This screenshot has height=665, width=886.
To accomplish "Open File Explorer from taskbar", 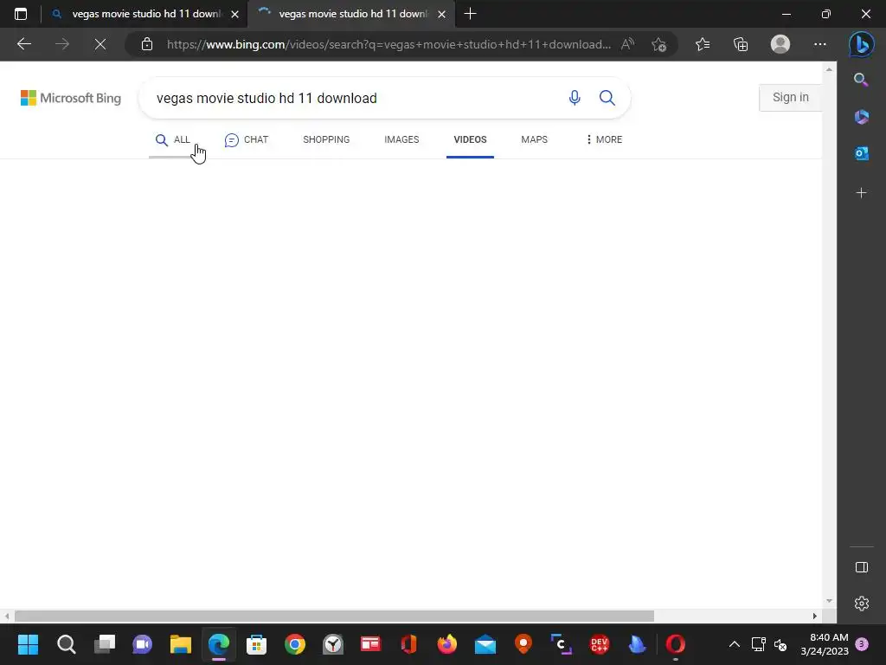I will [180, 644].
